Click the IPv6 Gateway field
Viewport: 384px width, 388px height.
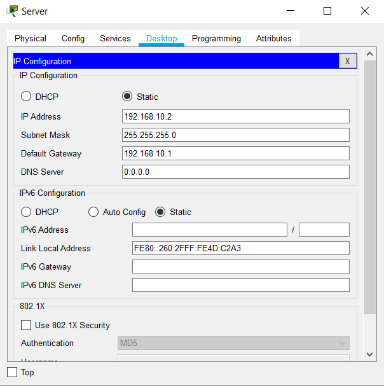[241, 267]
